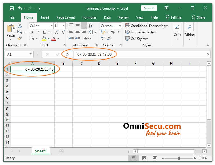Open Format as Table dropdown
215x165 pixels.
point(141,32)
